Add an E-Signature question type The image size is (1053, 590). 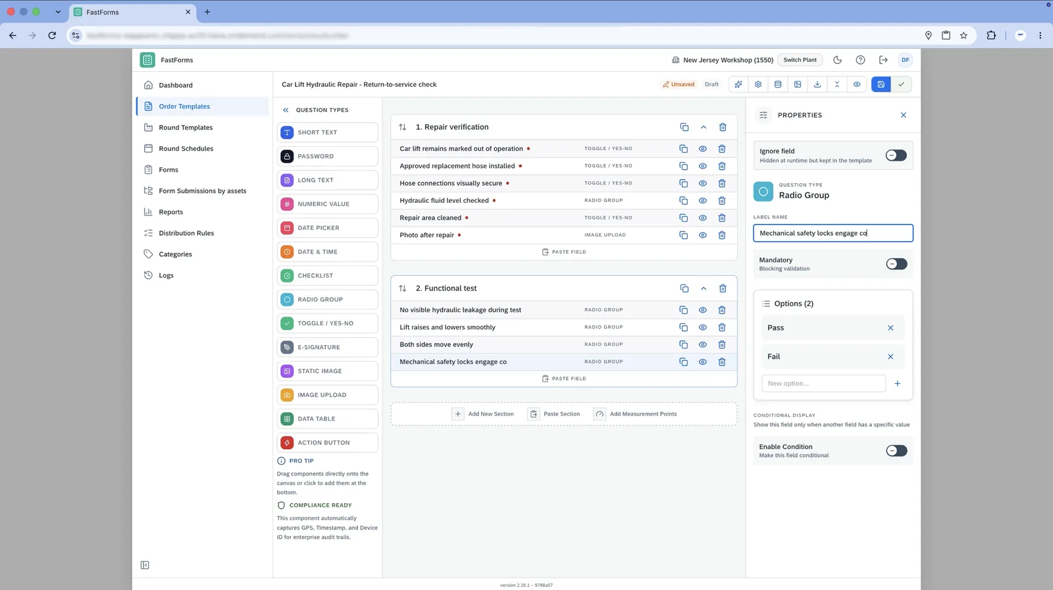tap(328, 347)
